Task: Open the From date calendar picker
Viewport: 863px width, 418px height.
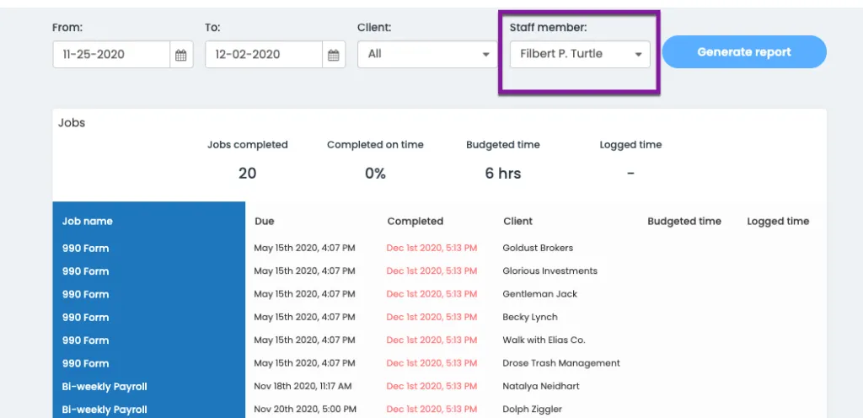Action: (x=181, y=55)
